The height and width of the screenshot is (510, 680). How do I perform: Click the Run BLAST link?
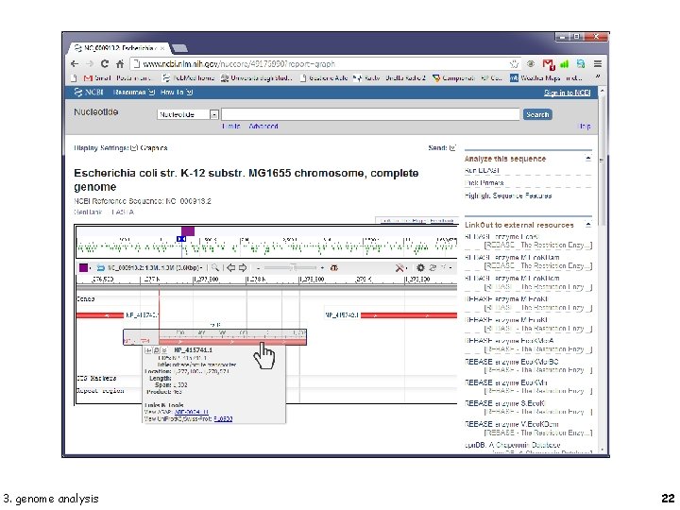[x=482, y=170]
